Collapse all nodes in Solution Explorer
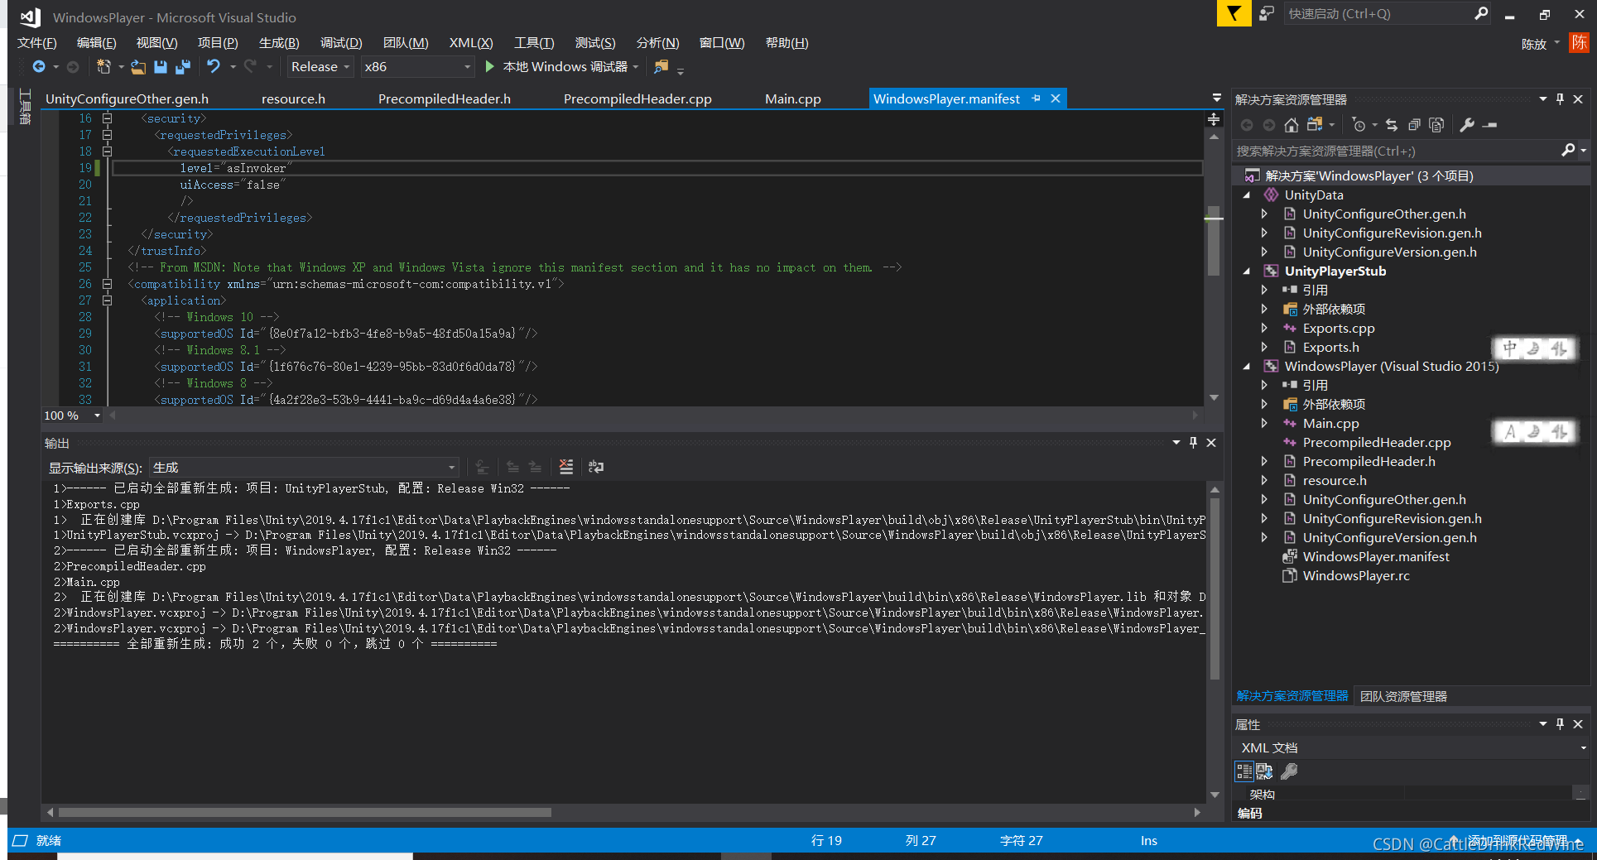 coord(1414,125)
